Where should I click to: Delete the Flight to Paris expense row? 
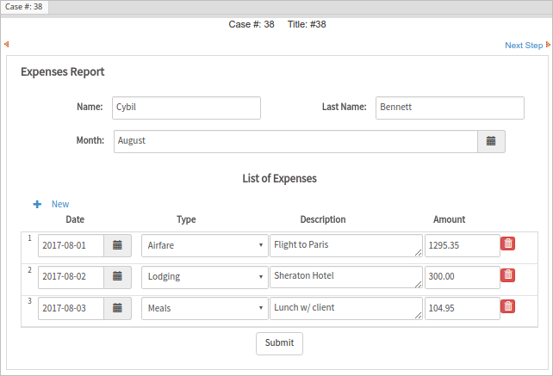pos(508,243)
